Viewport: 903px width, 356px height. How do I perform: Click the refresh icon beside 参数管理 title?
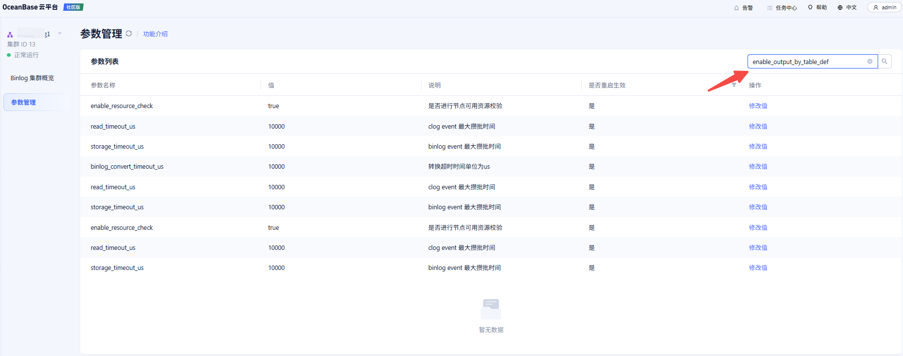click(129, 34)
